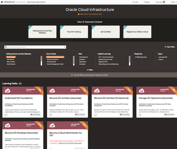This screenshot has height=149, width=177.
Task: Toggle the Free Content filter
Action: (x=11, y=57)
